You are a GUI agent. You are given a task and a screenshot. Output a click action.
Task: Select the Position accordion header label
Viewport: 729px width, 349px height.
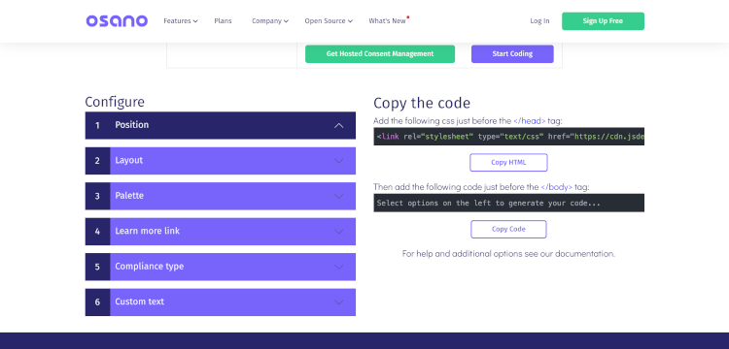(132, 125)
